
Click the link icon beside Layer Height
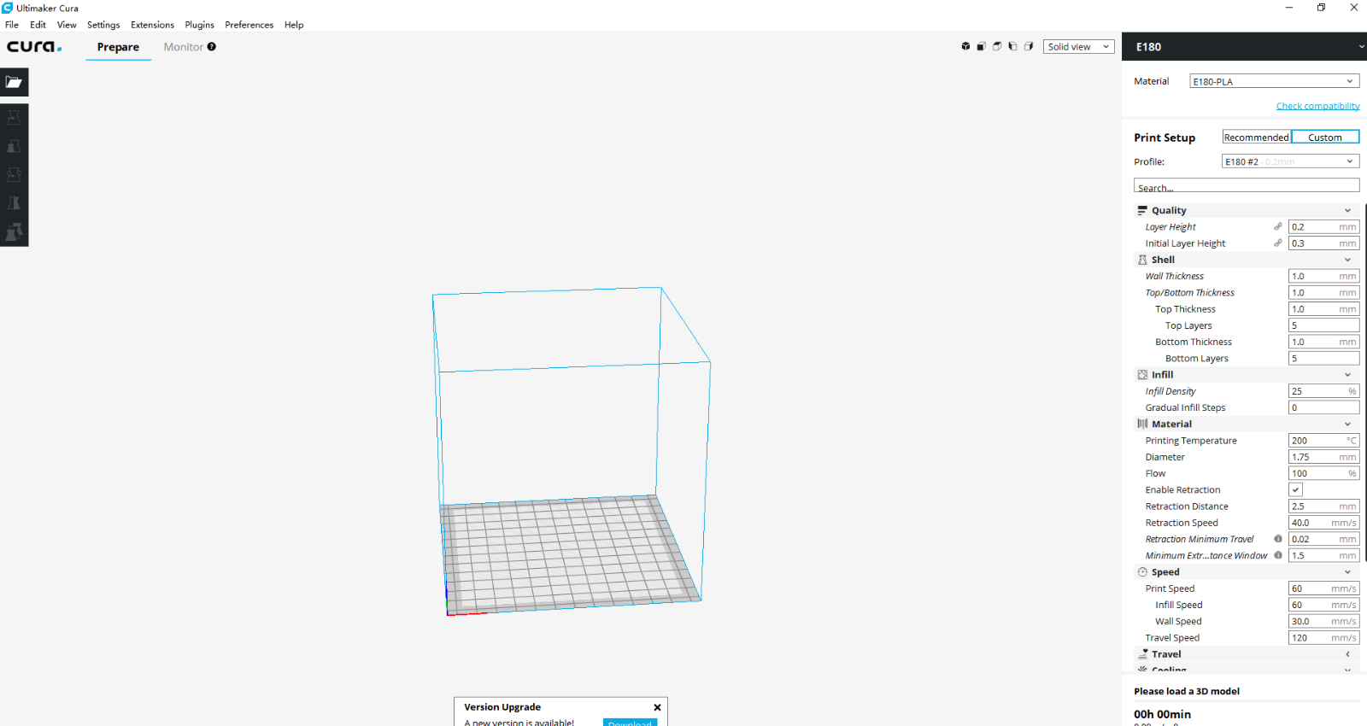[1278, 226]
